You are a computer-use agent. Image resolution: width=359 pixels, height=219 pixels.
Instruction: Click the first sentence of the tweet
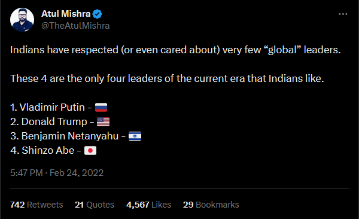point(175,50)
